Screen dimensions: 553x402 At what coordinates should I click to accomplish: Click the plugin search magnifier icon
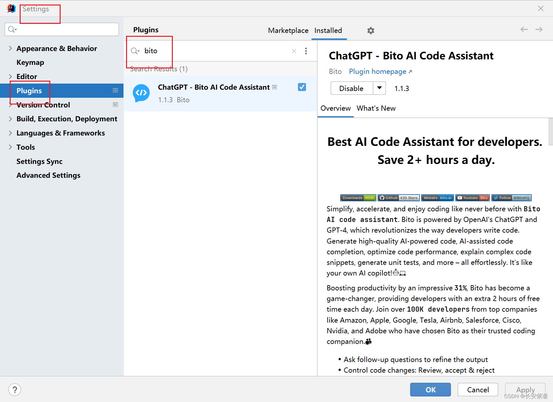pos(135,51)
